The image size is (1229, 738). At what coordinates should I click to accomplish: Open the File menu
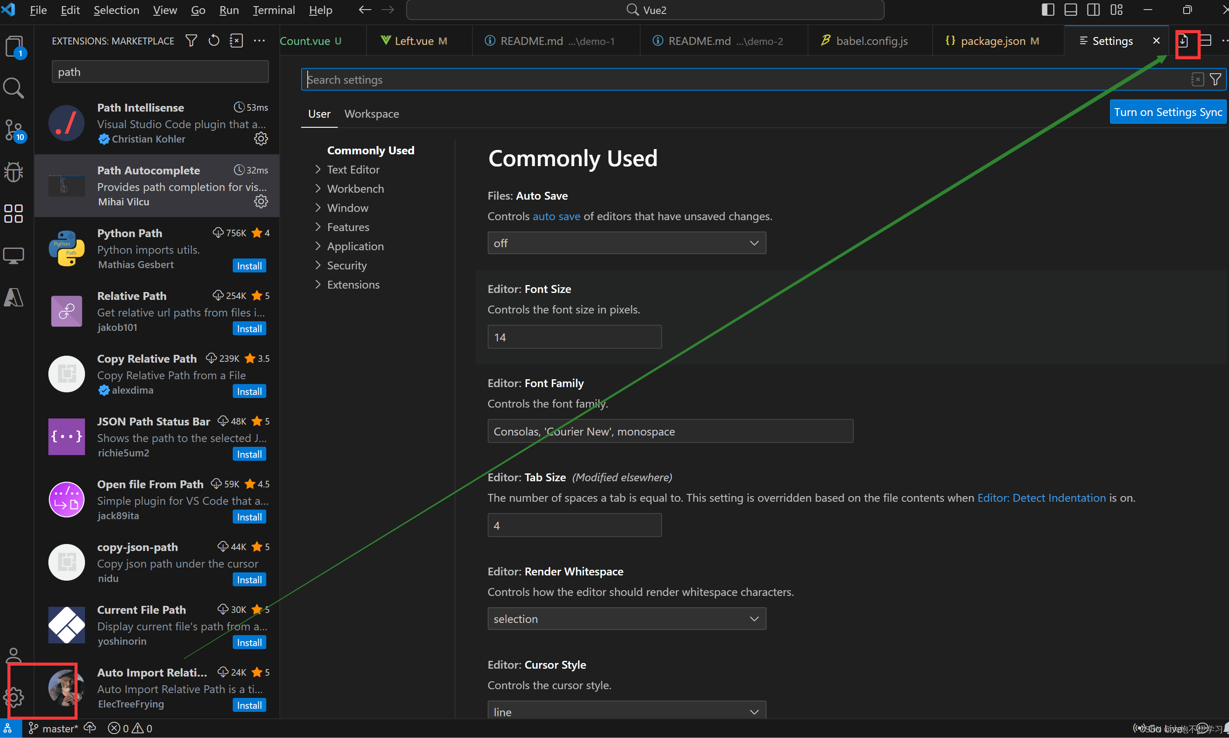coord(38,10)
